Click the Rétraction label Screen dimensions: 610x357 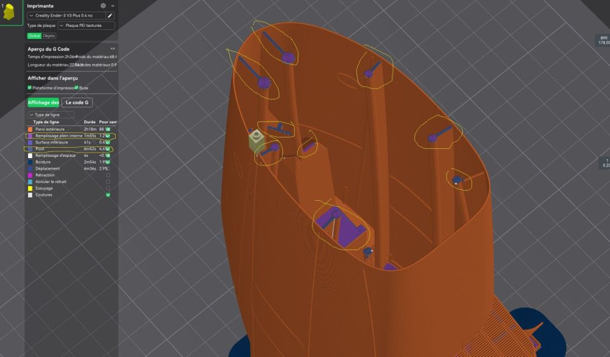coord(45,175)
